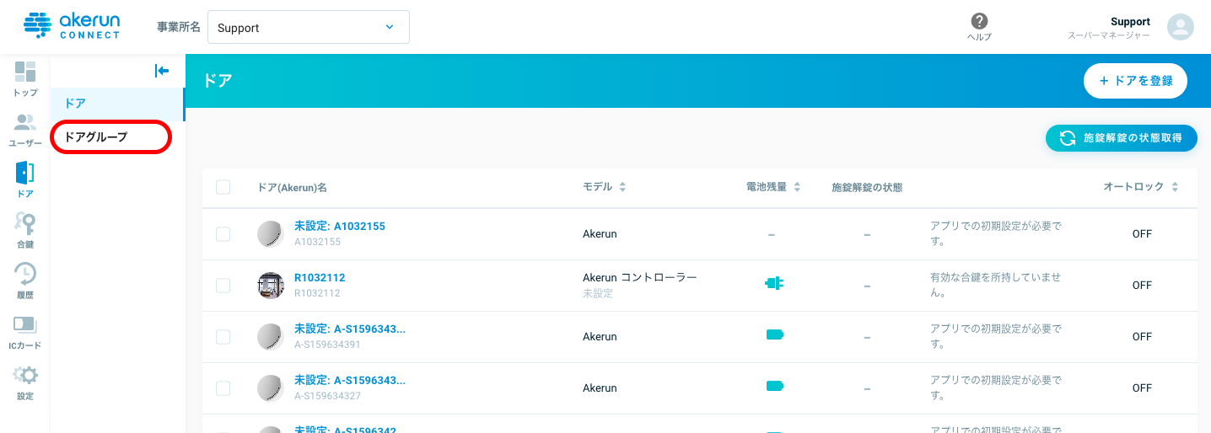Screen dimensions: 1211x433
Task: Click OFF autolock value in A1032155 row
Action: point(1142,234)
